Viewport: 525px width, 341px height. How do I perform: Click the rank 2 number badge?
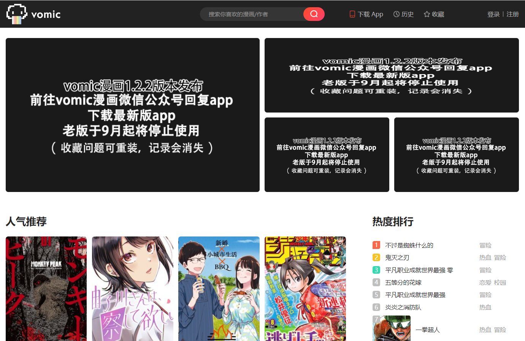point(376,257)
